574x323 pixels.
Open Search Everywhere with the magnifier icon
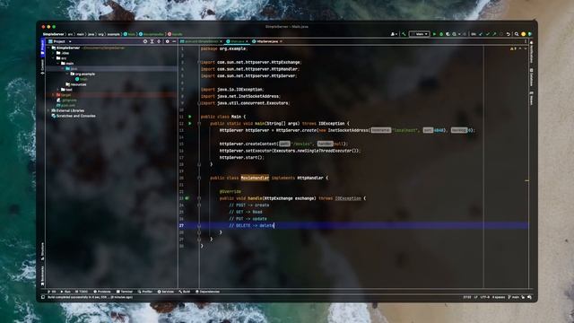click(x=517, y=34)
